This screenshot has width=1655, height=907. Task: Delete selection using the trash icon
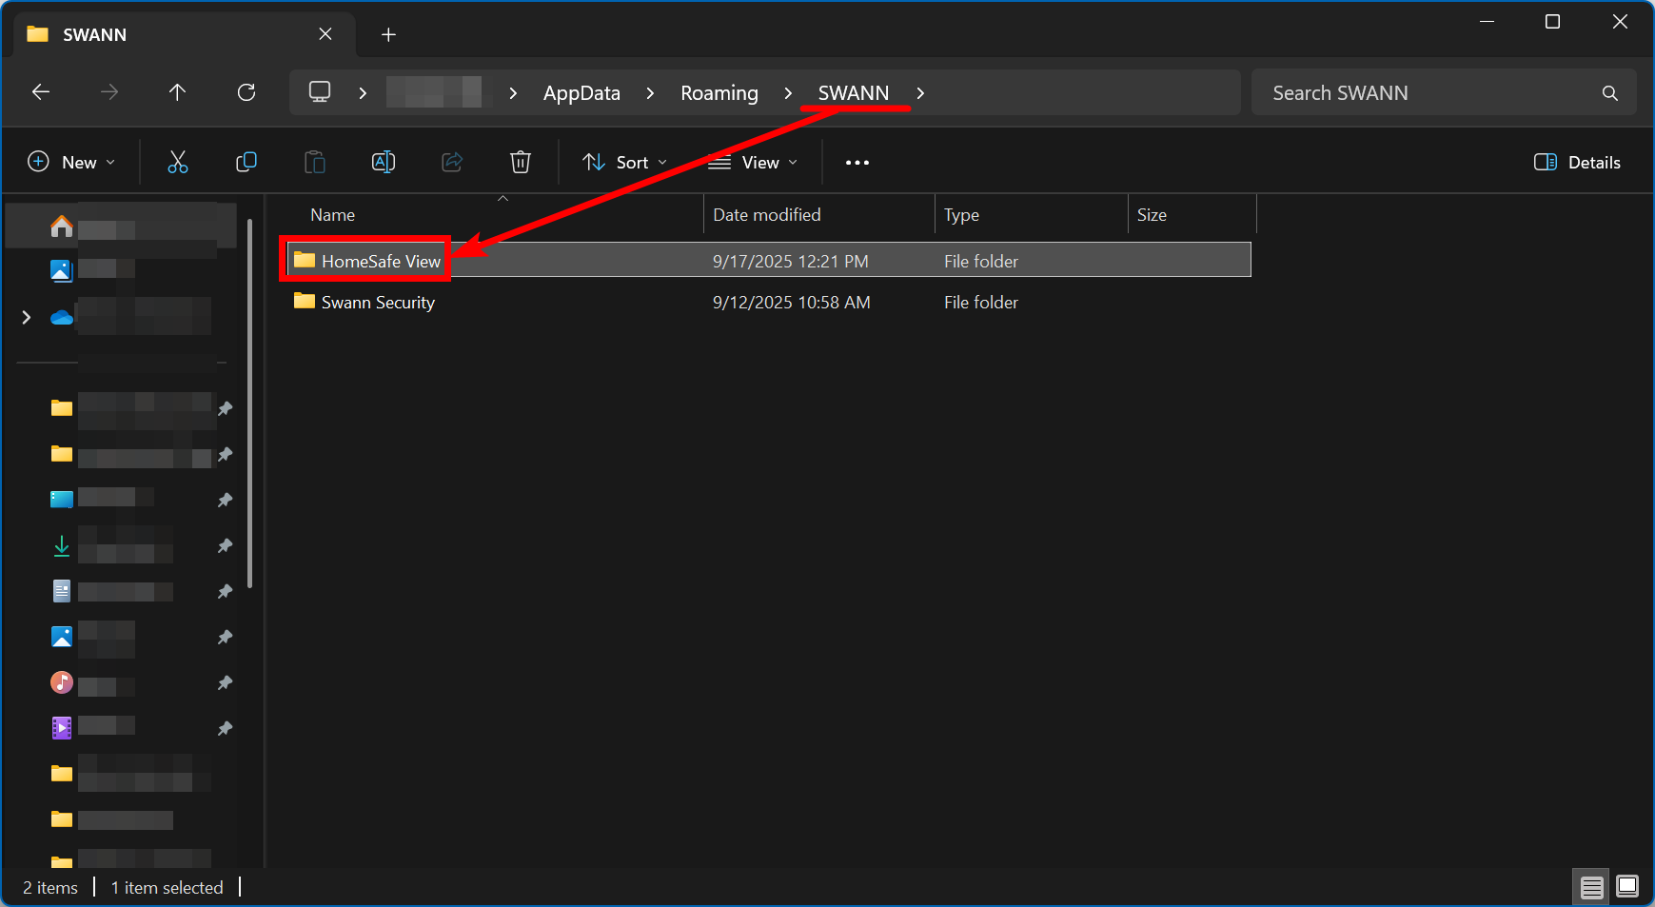(x=520, y=162)
